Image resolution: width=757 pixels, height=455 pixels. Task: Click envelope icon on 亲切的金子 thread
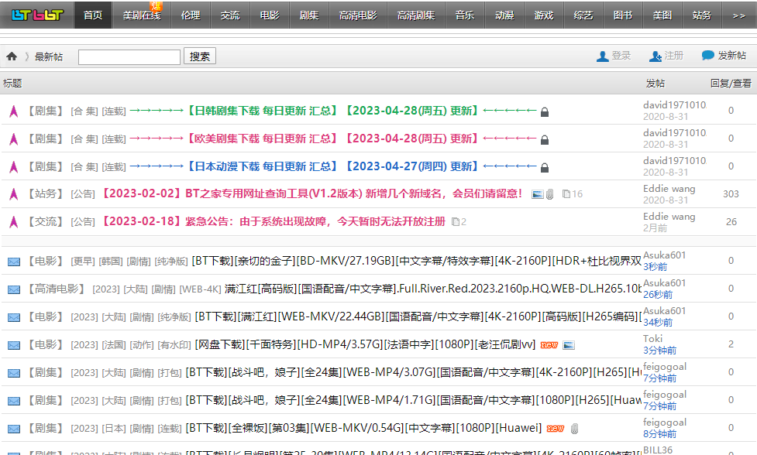click(14, 262)
